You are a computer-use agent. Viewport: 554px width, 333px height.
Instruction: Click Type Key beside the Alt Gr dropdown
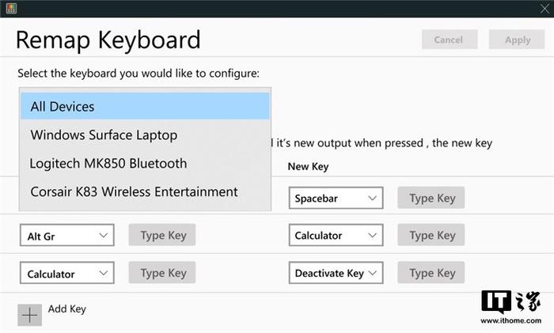click(x=162, y=235)
